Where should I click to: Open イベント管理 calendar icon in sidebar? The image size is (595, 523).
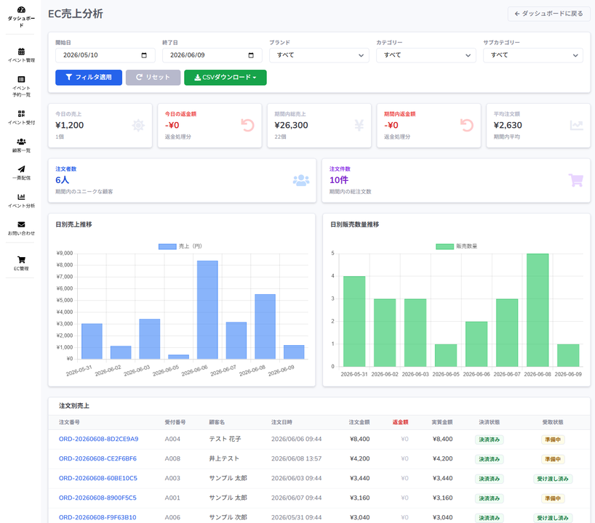(21, 51)
